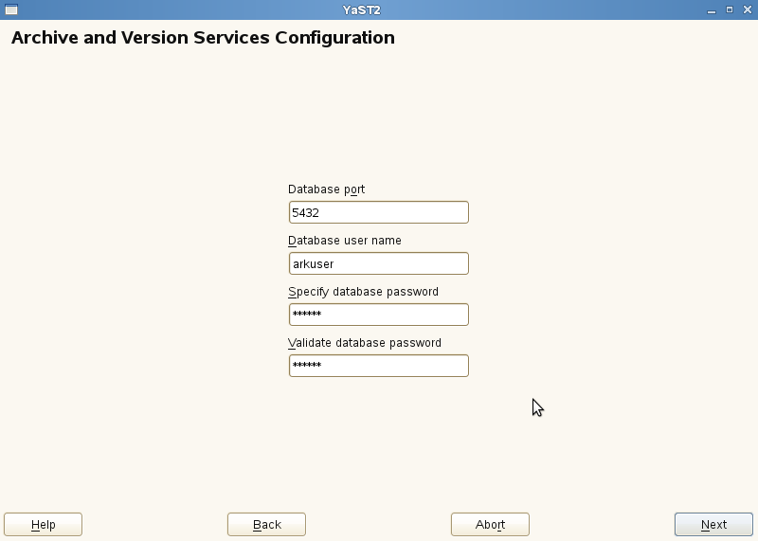The width and height of the screenshot is (758, 541).
Task: Click the "Database port" label
Action: pos(326,189)
